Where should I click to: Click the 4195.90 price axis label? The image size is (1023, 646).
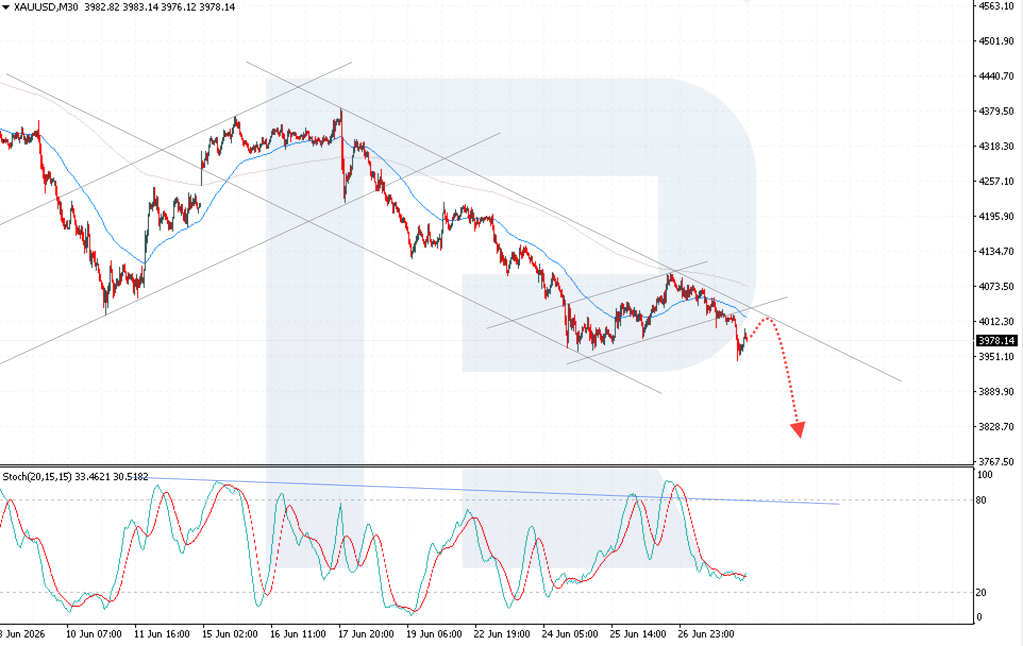pyautogui.click(x=996, y=216)
